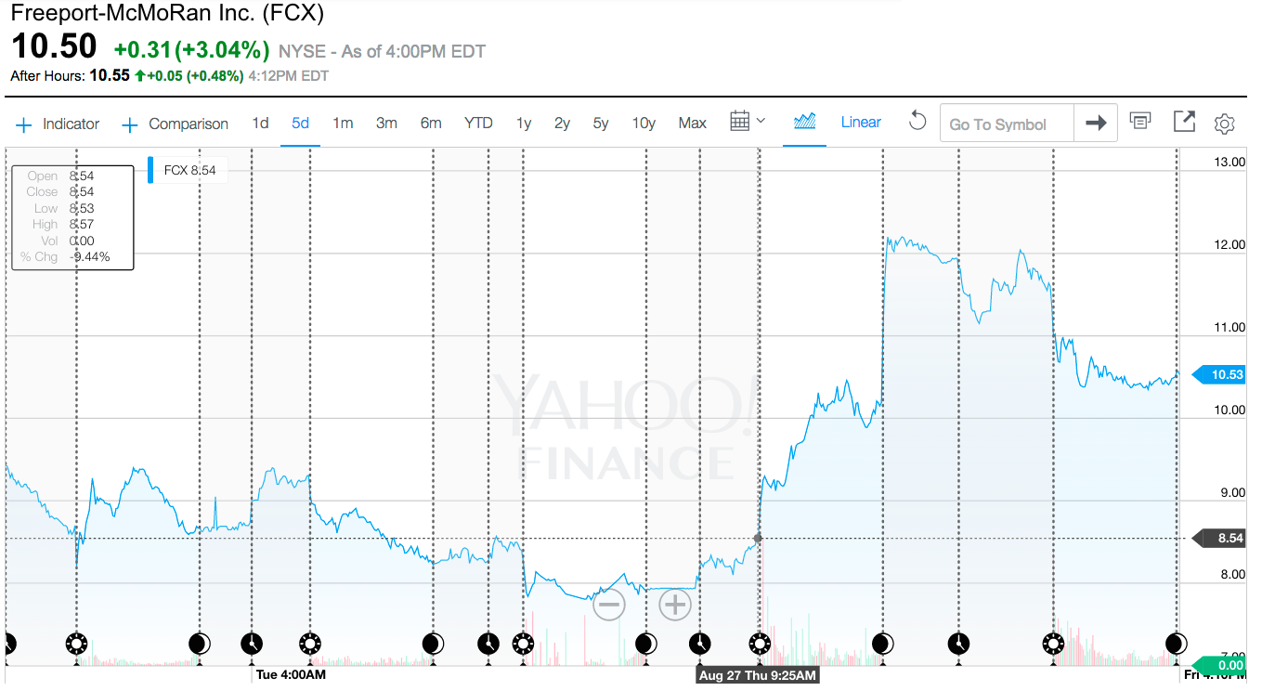Switch to the 1d time range
The height and width of the screenshot is (691, 1262).
pos(261,123)
